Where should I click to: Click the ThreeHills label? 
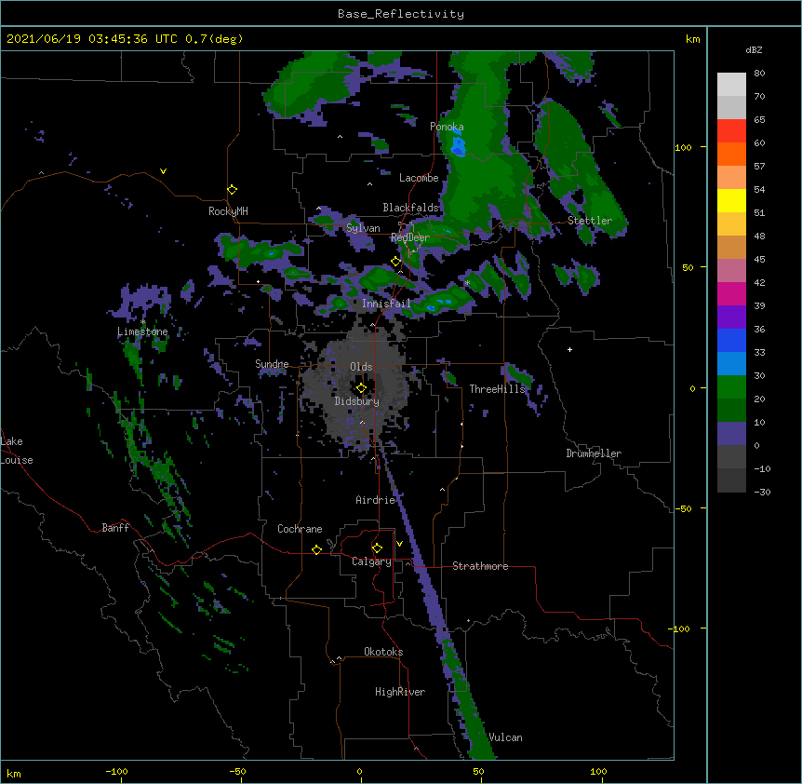point(497,389)
